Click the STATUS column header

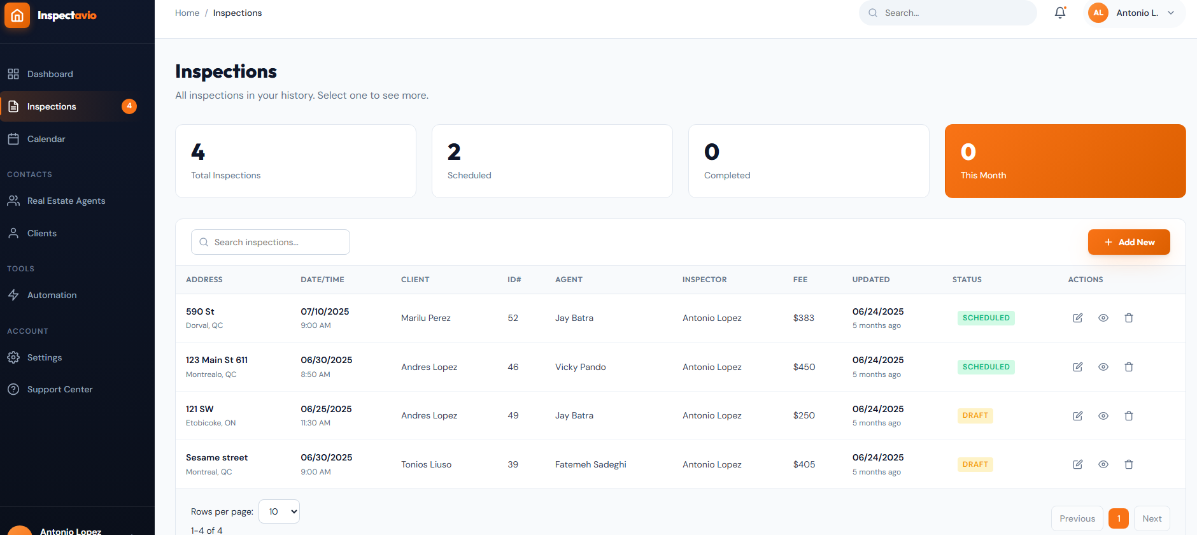click(967, 280)
